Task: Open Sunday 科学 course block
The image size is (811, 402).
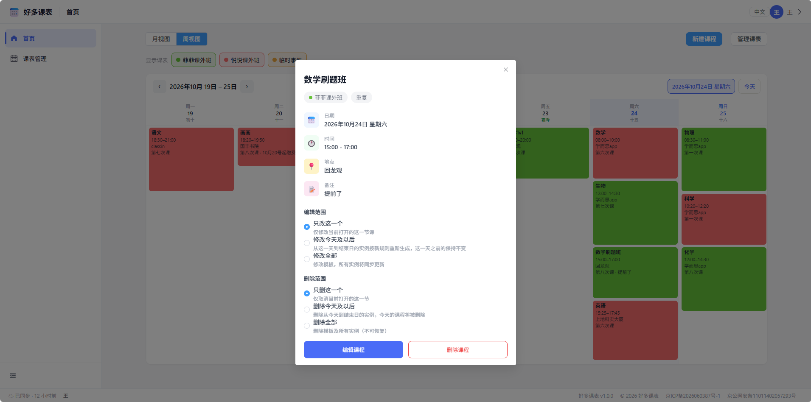Action: 724,219
